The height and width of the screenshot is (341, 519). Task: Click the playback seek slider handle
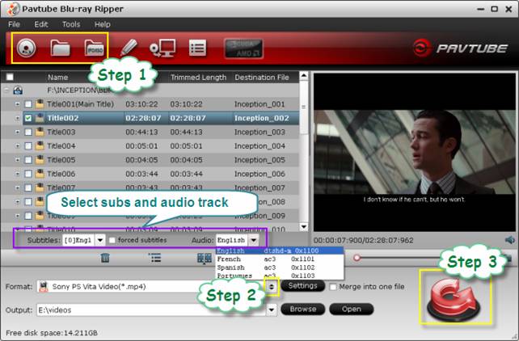(x=357, y=258)
